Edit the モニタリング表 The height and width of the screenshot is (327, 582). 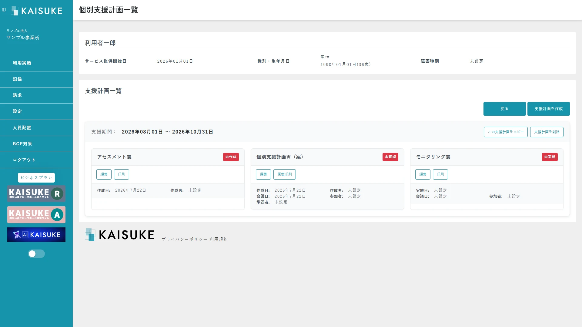coord(423,174)
